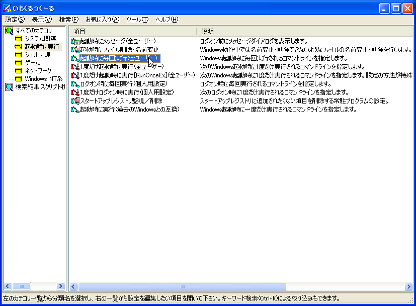The image size is (416, 306).
Task: Click icon of 1度だけログオン時に実行(個人用設定)
Action: [75, 92]
